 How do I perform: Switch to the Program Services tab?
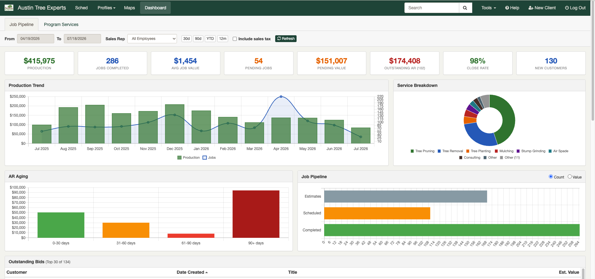click(x=61, y=24)
